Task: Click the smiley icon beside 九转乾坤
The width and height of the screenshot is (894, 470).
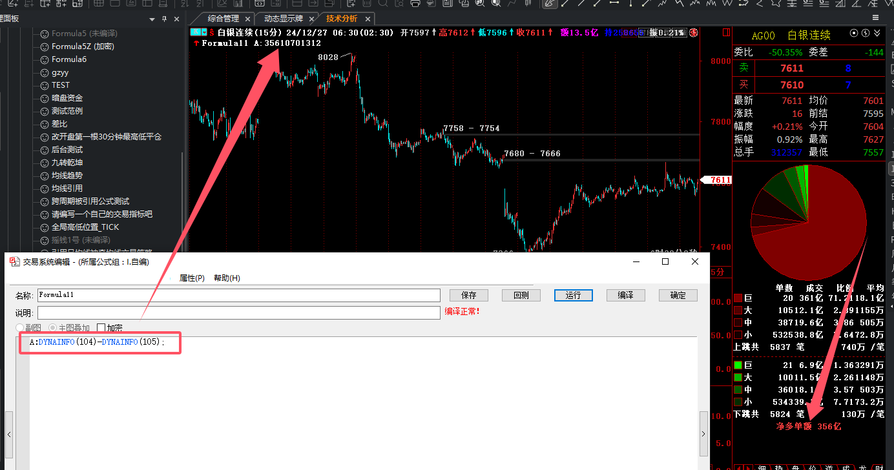Action: (45, 163)
